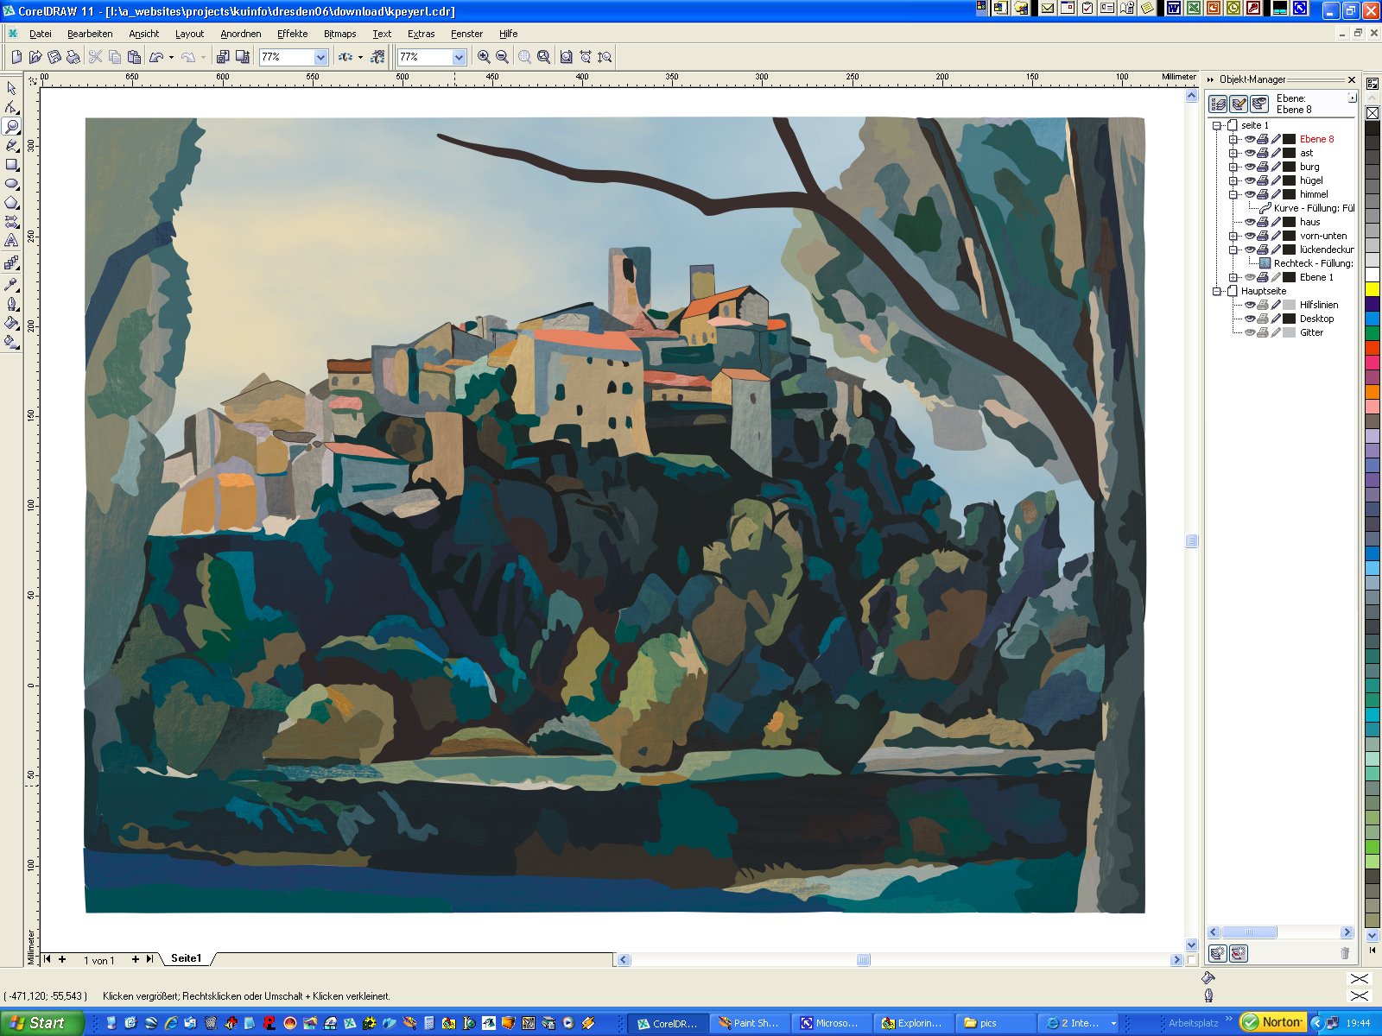The image size is (1382, 1036).
Task: Toggle printer icon of hügel layer
Action: pos(1263,180)
